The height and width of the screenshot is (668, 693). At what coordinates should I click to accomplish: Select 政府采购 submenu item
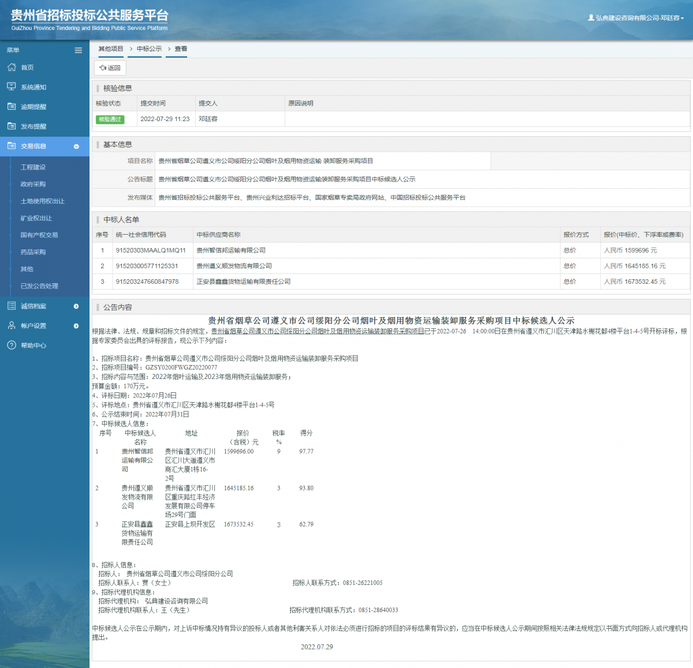[x=33, y=184]
